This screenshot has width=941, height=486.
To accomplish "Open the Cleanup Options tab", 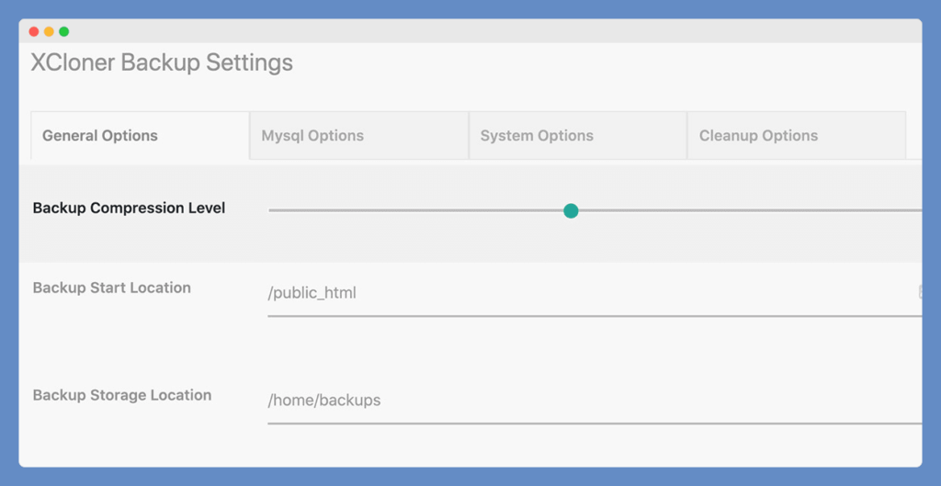I will pos(797,136).
